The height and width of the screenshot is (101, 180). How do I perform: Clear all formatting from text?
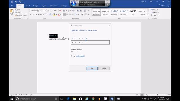click(x=60, y=11)
